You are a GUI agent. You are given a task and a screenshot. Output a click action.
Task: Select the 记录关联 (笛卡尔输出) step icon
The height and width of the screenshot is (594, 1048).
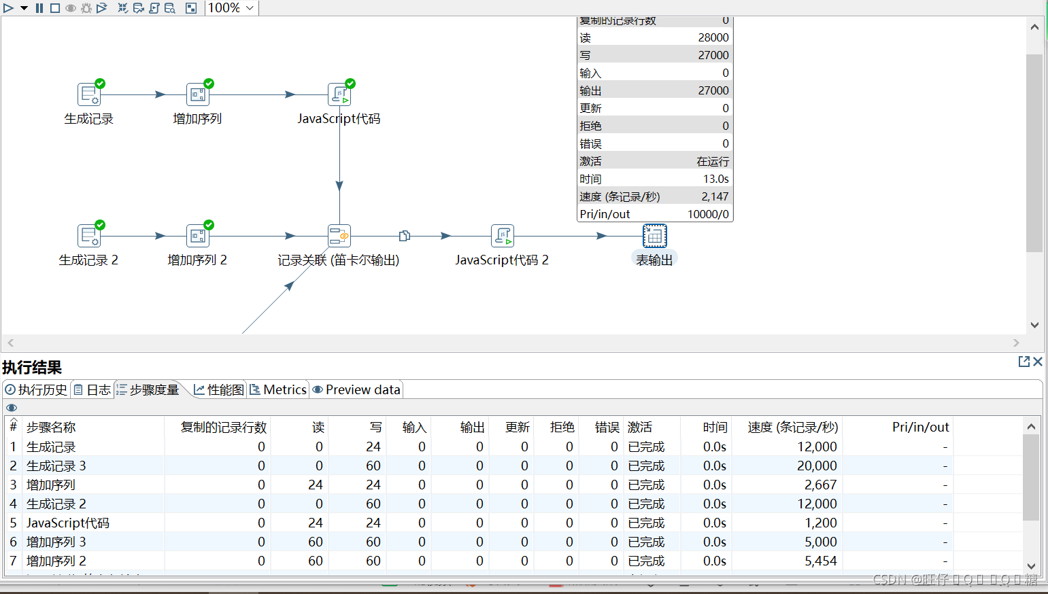click(x=339, y=236)
